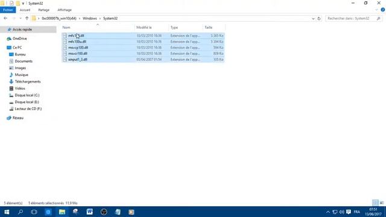Open the Vidéos folder
Screen dimensions: 386x217
(20, 89)
